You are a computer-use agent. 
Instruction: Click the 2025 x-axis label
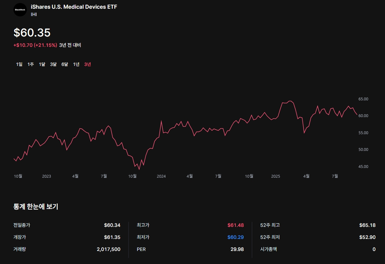click(x=275, y=176)
